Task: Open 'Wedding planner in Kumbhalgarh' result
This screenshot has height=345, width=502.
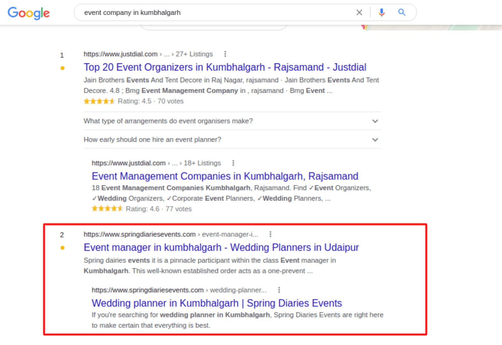Action: coord(216,303)
